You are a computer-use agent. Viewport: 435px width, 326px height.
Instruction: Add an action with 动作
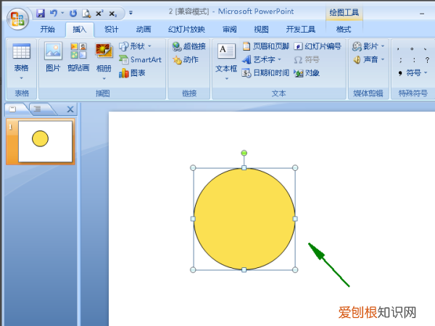[x=186, y=59]
